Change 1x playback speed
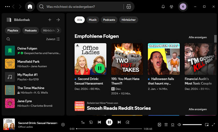The height and width of the screenshot is (132, 218). (83, 122)
